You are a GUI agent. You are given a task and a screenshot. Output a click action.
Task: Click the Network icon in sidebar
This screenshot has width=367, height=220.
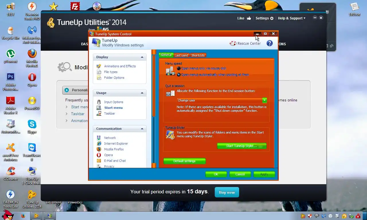(99, 138)
